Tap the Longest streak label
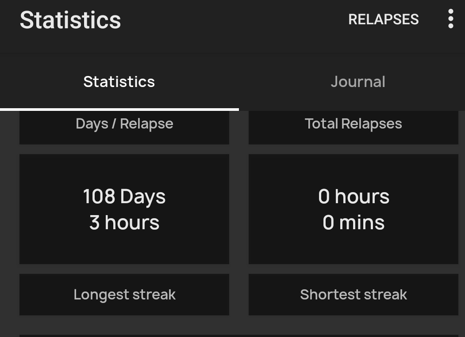 pyautogui.click(x=124, y=295)
